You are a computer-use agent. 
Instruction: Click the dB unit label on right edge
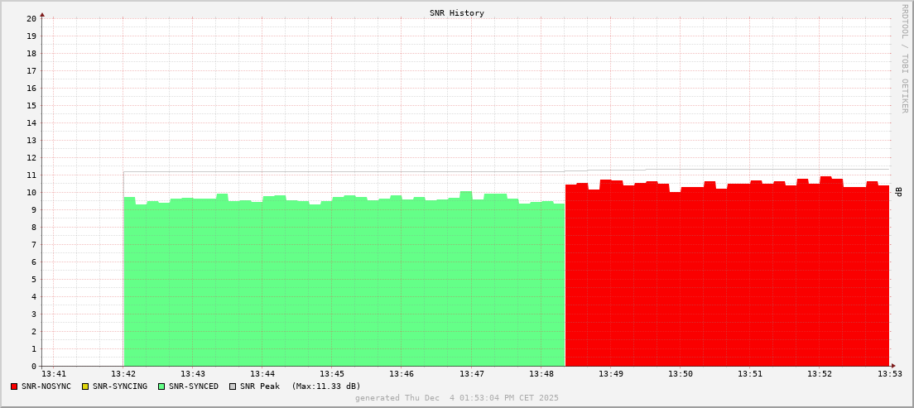pos(897,192)
